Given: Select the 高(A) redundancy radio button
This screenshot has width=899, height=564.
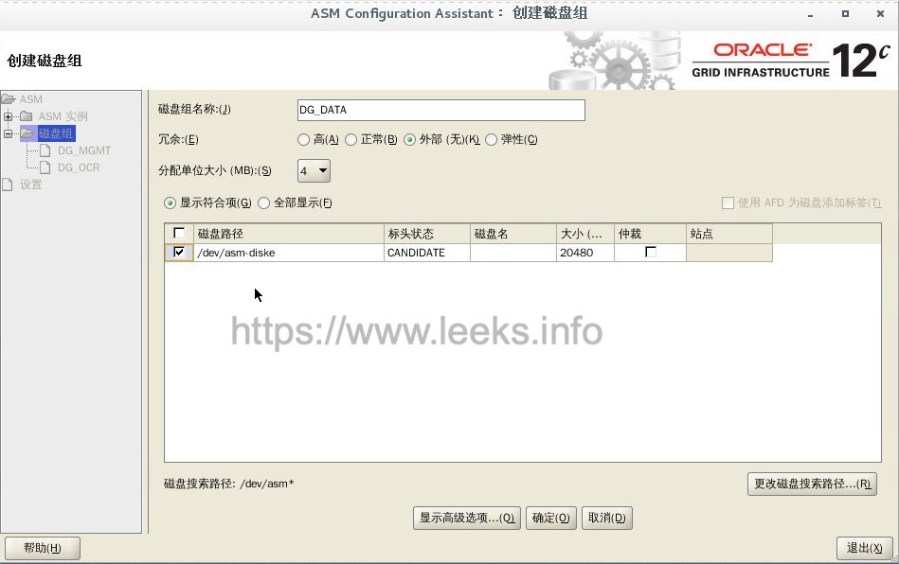Looking at the screenshot, I should tap(303, 140).
